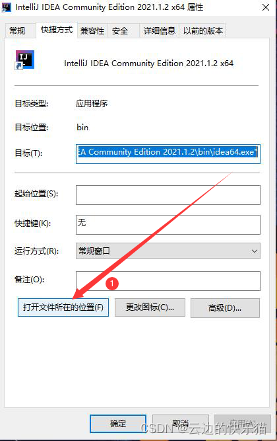Open the 常规窗口 combo box
The height and width of the screenshot is (441, 277).
coord(168,251)
